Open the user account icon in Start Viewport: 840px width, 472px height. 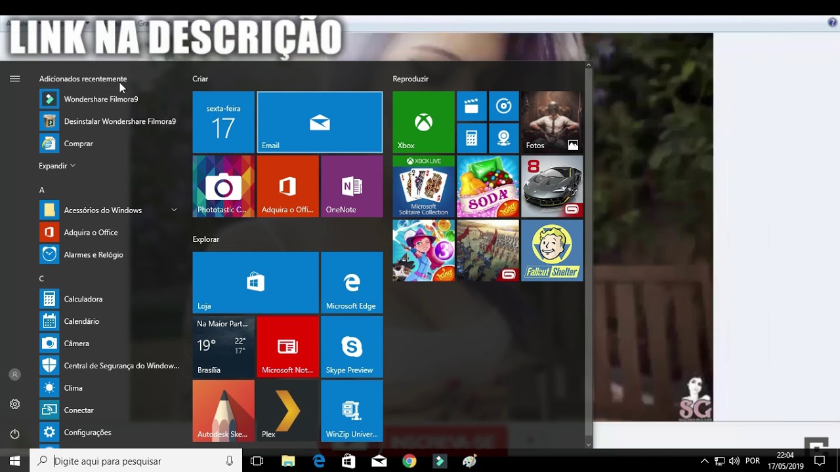tap(14, 375)
